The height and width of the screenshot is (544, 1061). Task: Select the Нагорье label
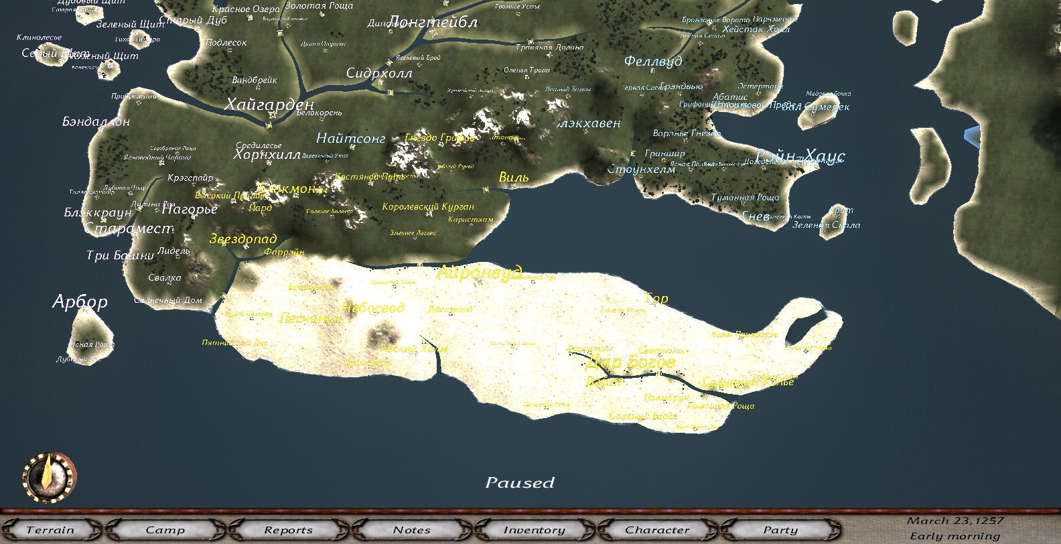(190, 209)
